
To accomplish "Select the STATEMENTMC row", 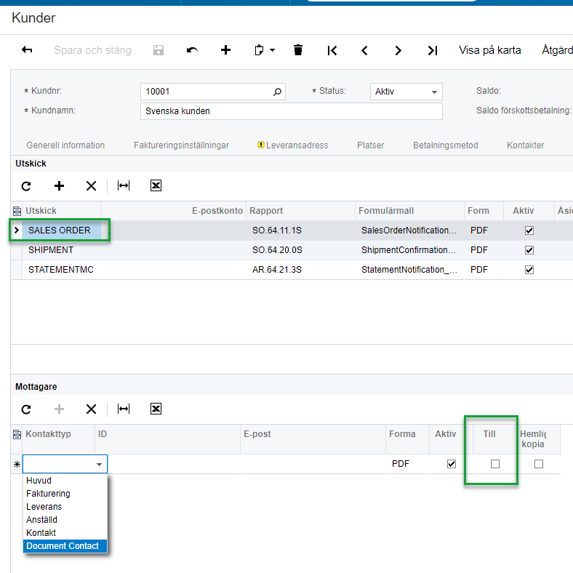I will (61, 270).
